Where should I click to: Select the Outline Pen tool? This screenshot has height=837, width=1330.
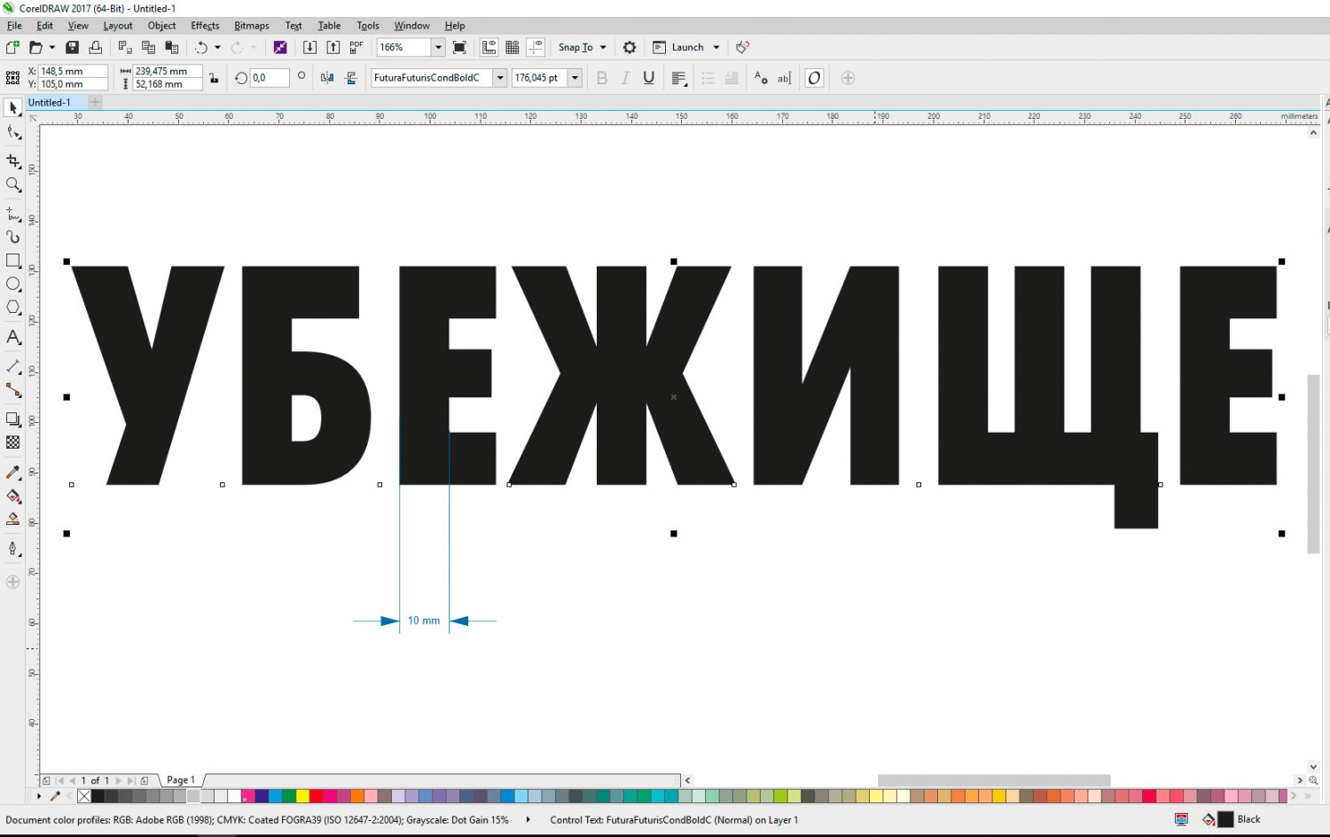pyautogui.click(x=13, y=549)
